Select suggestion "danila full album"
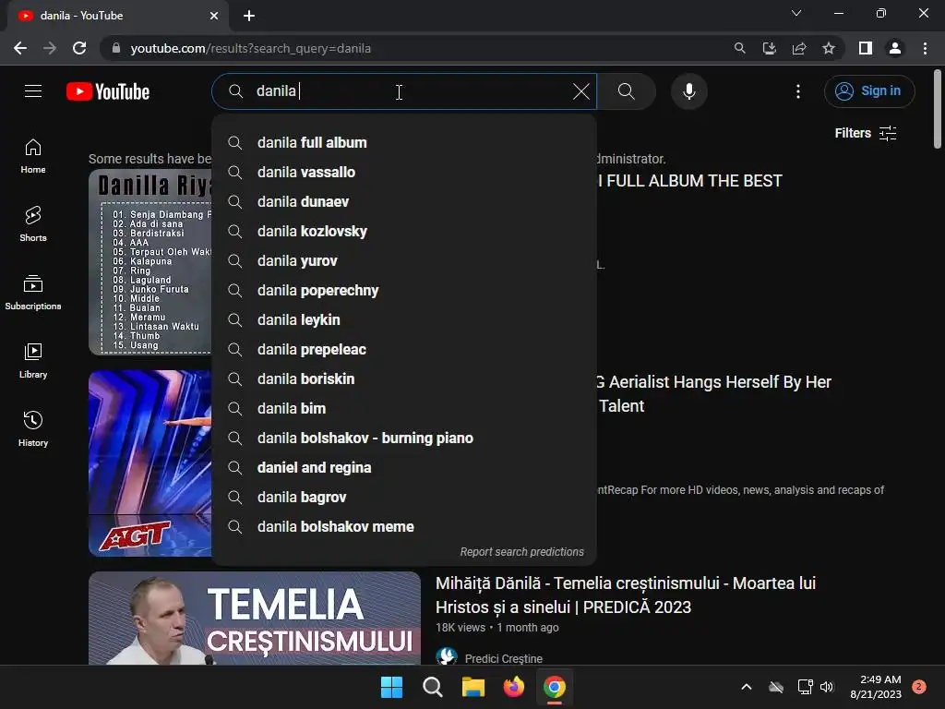 404,142
